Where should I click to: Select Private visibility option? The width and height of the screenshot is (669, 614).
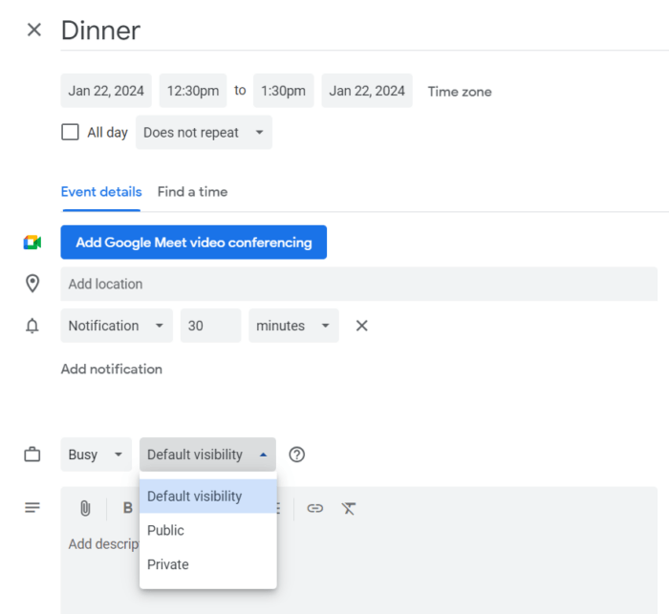tap(168, 564)
